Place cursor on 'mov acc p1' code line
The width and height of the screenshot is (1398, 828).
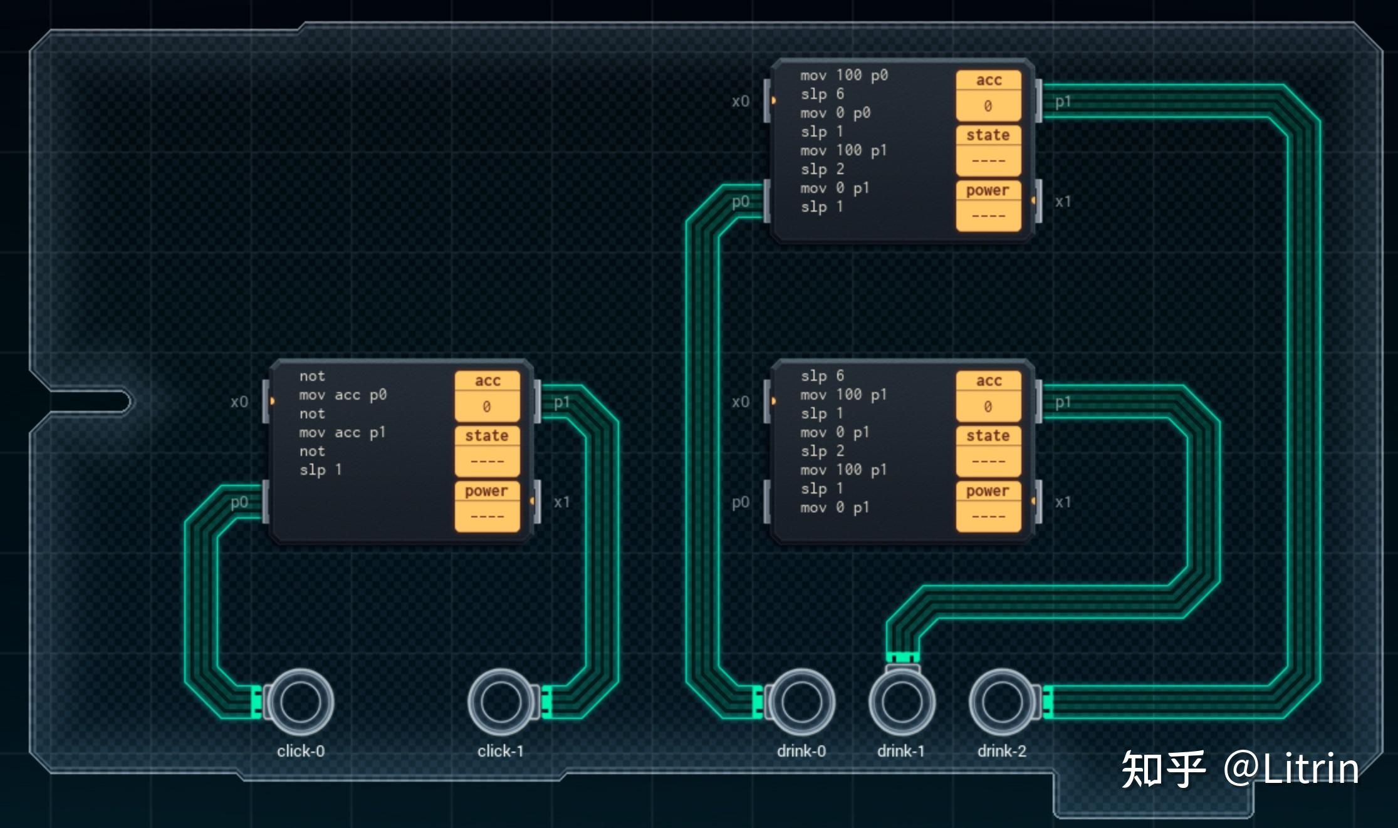[343, 433]
